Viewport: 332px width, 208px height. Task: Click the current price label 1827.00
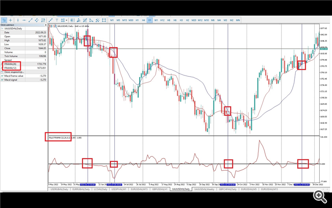click(x=324, y=49)
